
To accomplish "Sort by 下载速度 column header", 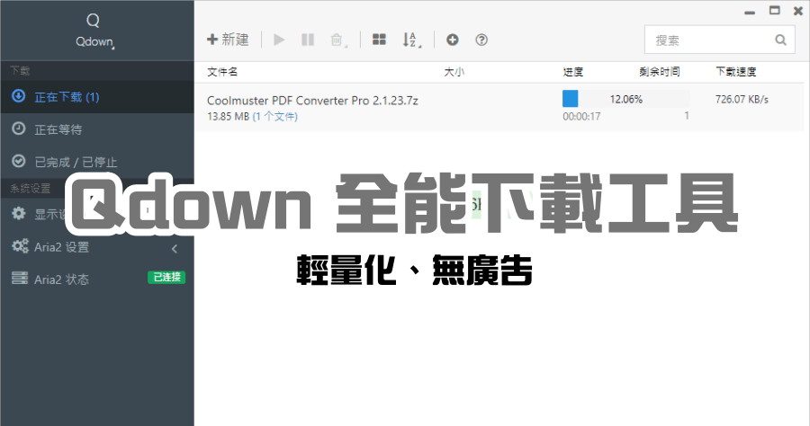I will (x=736, y=72).
